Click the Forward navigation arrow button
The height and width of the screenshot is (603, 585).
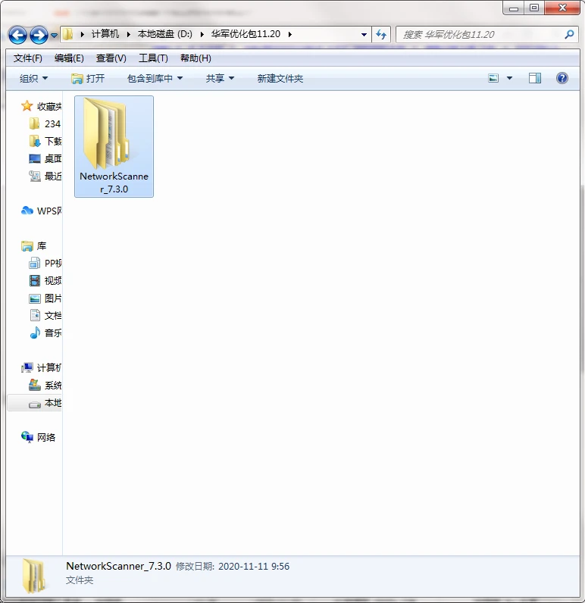pyautogui.click(x=39, y=35)
